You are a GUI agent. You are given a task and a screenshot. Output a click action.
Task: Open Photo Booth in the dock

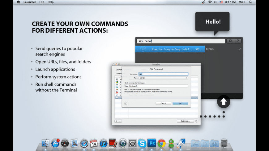point(113,143)
